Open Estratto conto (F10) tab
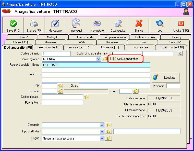The image size is (194, 151). point(172,47)
